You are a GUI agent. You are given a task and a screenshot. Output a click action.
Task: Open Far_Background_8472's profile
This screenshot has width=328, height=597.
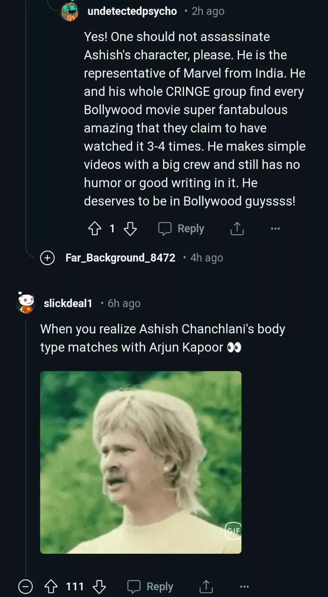[120, 258]
